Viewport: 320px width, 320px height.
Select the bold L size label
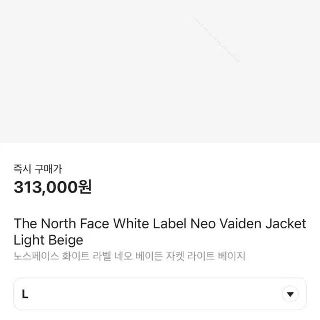click(x=25, y=294)
